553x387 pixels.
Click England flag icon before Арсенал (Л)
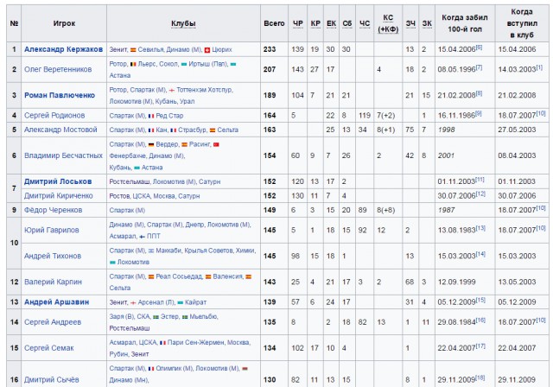(x=133, y=302)
